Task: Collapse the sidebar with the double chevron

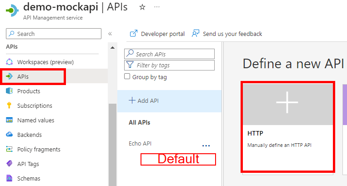Action: 110,34
